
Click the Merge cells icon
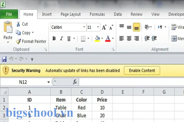click(x=174, y=38)
